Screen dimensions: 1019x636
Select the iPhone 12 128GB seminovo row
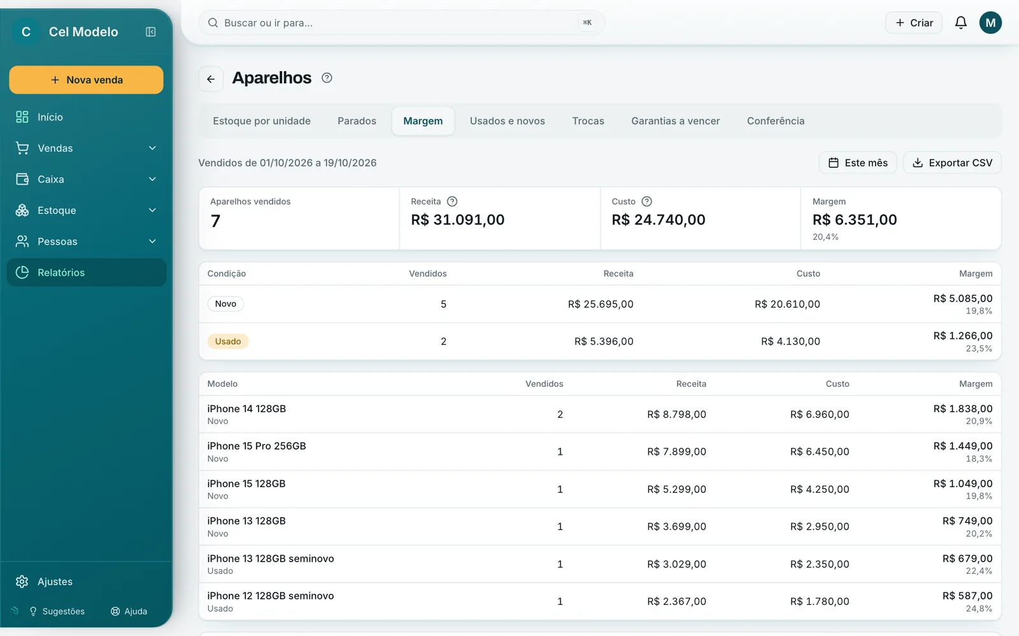tap(600, 602)
